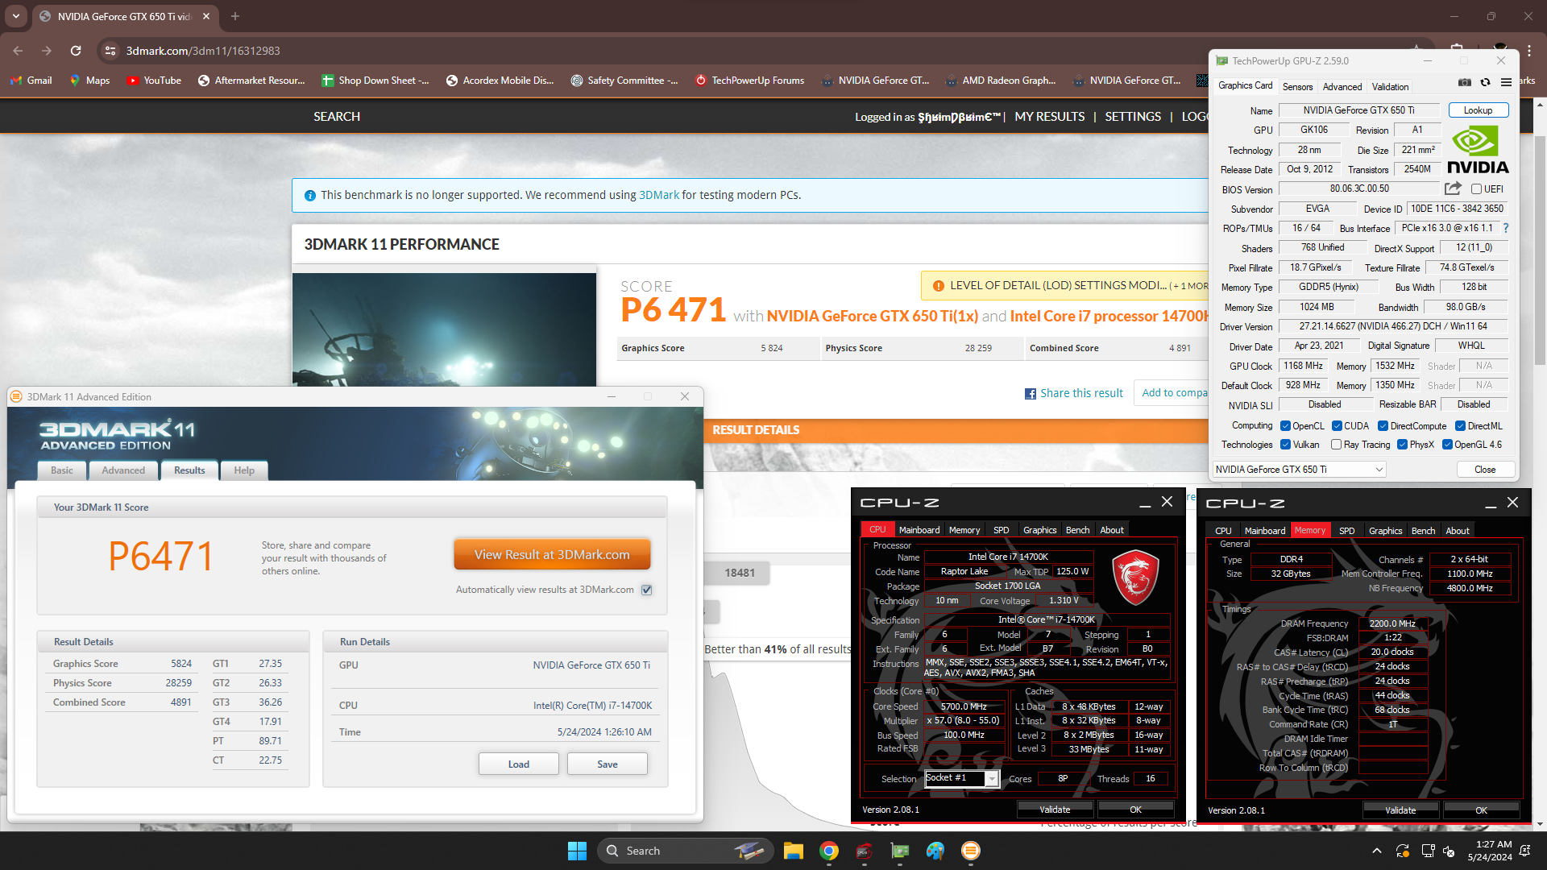This screenshot has height=870, width=1547.
Task: Click the BIOS export/share icon in GPU-Z
Action: [1453, 188]
